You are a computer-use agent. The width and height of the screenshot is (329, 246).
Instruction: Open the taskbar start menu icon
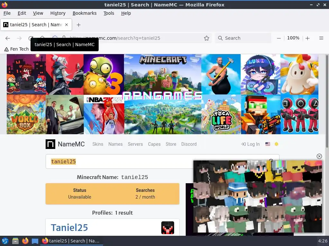click(5, 241)
